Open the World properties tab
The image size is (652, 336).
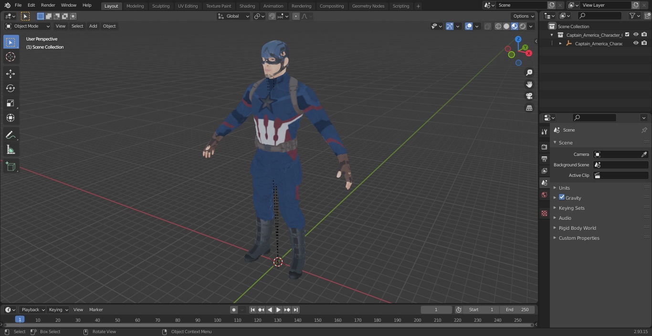tap(544, 194)
